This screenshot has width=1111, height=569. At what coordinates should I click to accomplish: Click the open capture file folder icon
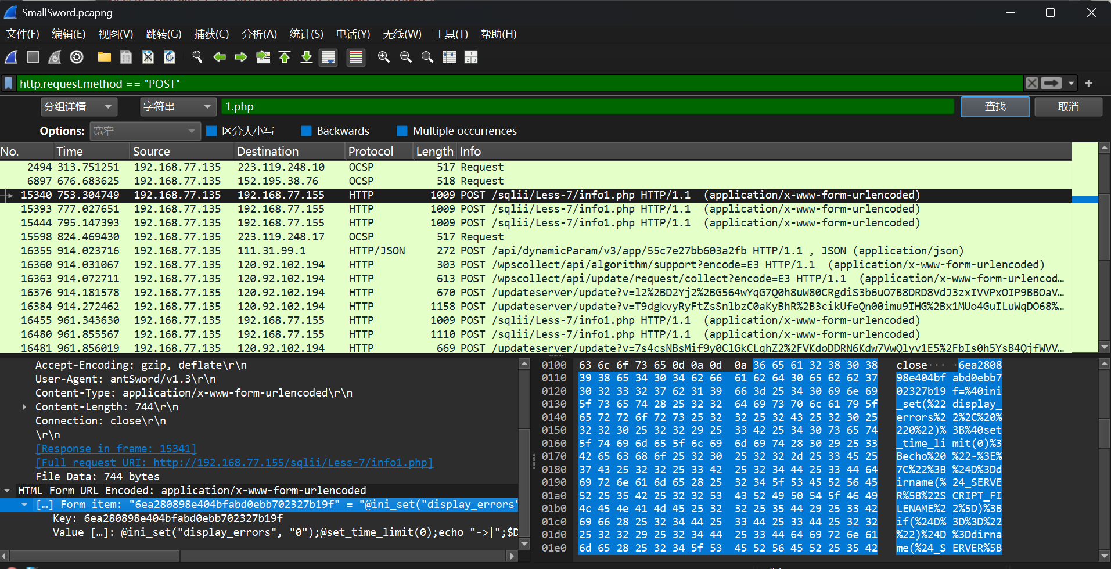tap(105, 57)
